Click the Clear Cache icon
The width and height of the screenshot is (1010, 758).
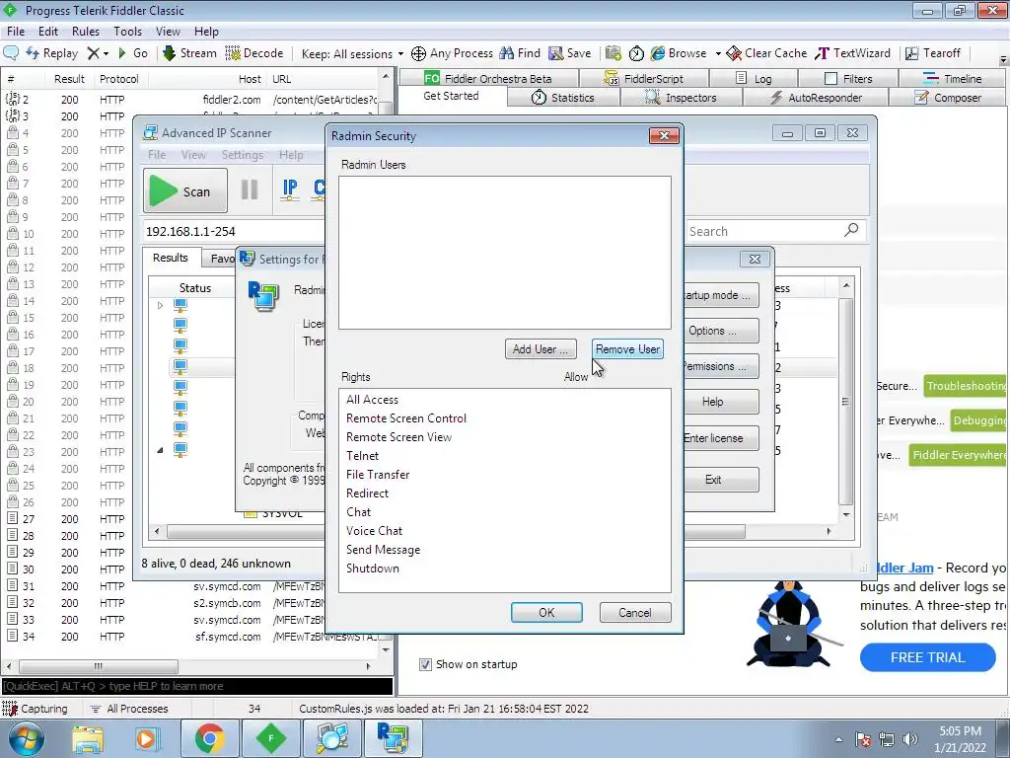click(734, 53)
